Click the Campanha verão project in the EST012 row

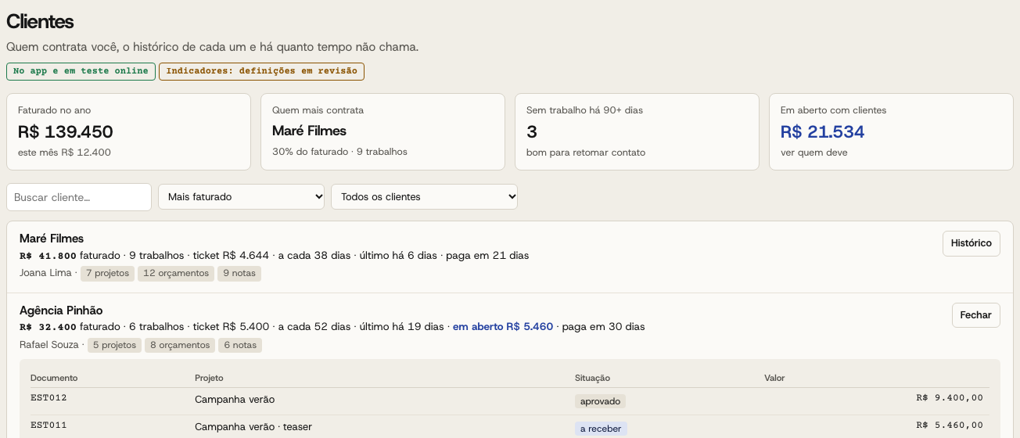(x=235, y=399)
